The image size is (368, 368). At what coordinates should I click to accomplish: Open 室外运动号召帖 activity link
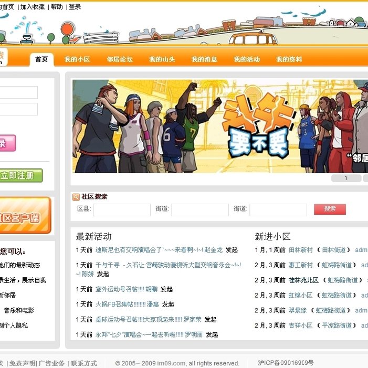pos(120,289)
